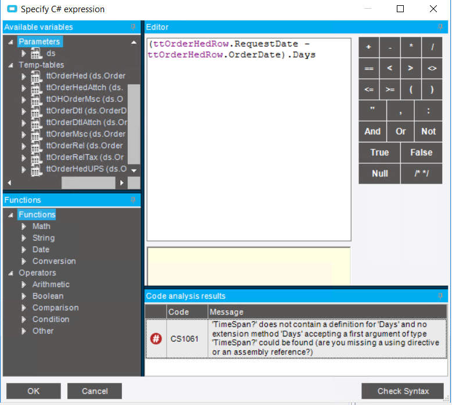
Task: Click the red CS1061 error icon
Action: coord(156,338)
